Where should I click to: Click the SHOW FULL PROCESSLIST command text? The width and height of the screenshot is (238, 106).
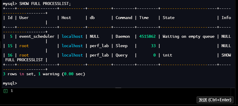click(x=45, y=4)
